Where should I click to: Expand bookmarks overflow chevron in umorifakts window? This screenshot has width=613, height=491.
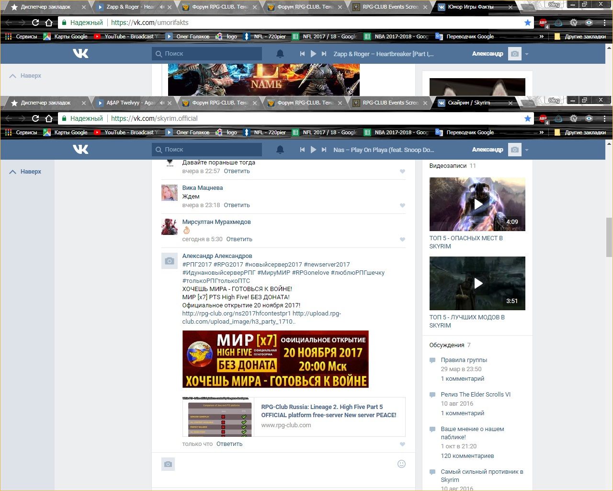click(542, 36)
